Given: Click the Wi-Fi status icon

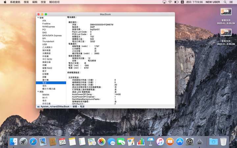Looking at the screenshot, I should [x=170, y=2].
